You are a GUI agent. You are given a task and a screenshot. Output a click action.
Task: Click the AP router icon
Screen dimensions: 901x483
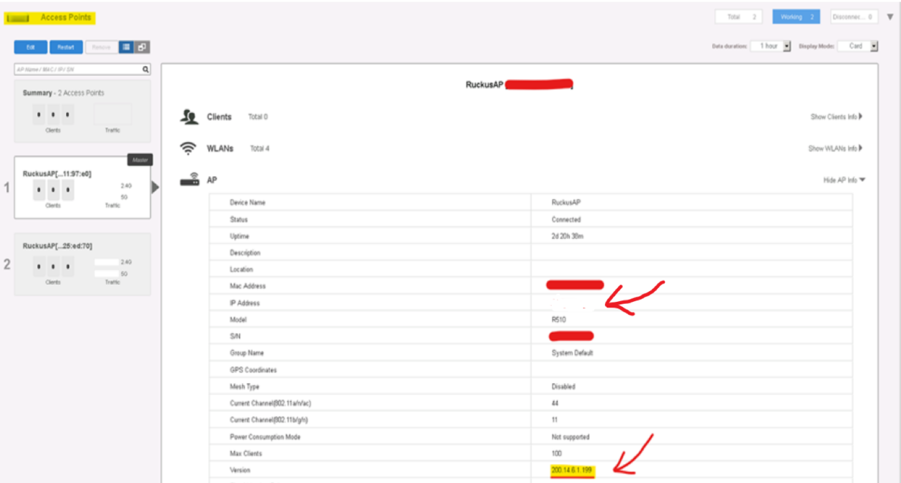[190, 180]
